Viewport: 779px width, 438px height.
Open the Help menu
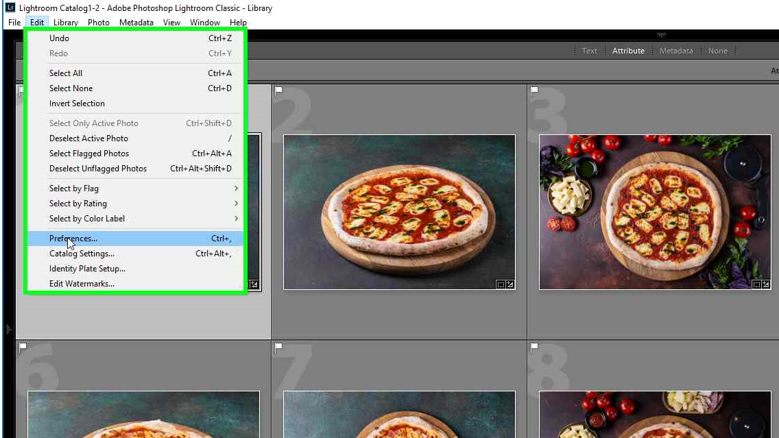(x=238, y=23)
